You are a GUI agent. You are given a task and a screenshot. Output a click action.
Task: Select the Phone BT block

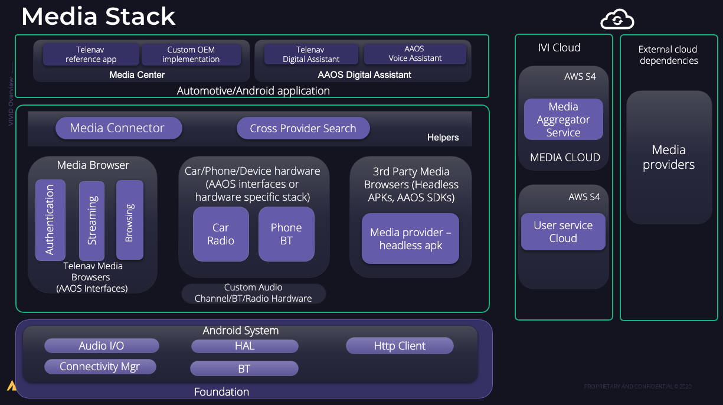[x=286, y=234]
